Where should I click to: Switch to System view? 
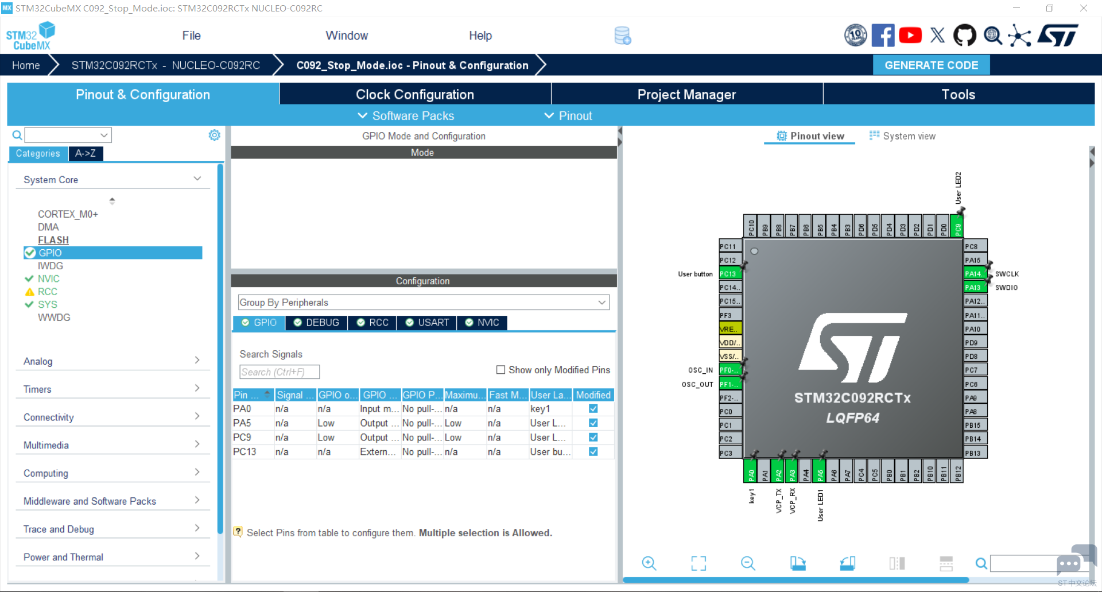click(902, 136)
